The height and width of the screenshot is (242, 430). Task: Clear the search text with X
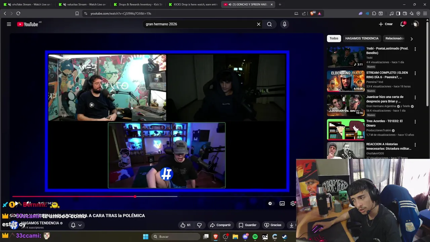click(259, 24)
